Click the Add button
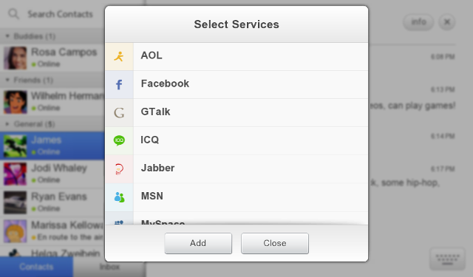473x277 pixels. click(198, 243)
